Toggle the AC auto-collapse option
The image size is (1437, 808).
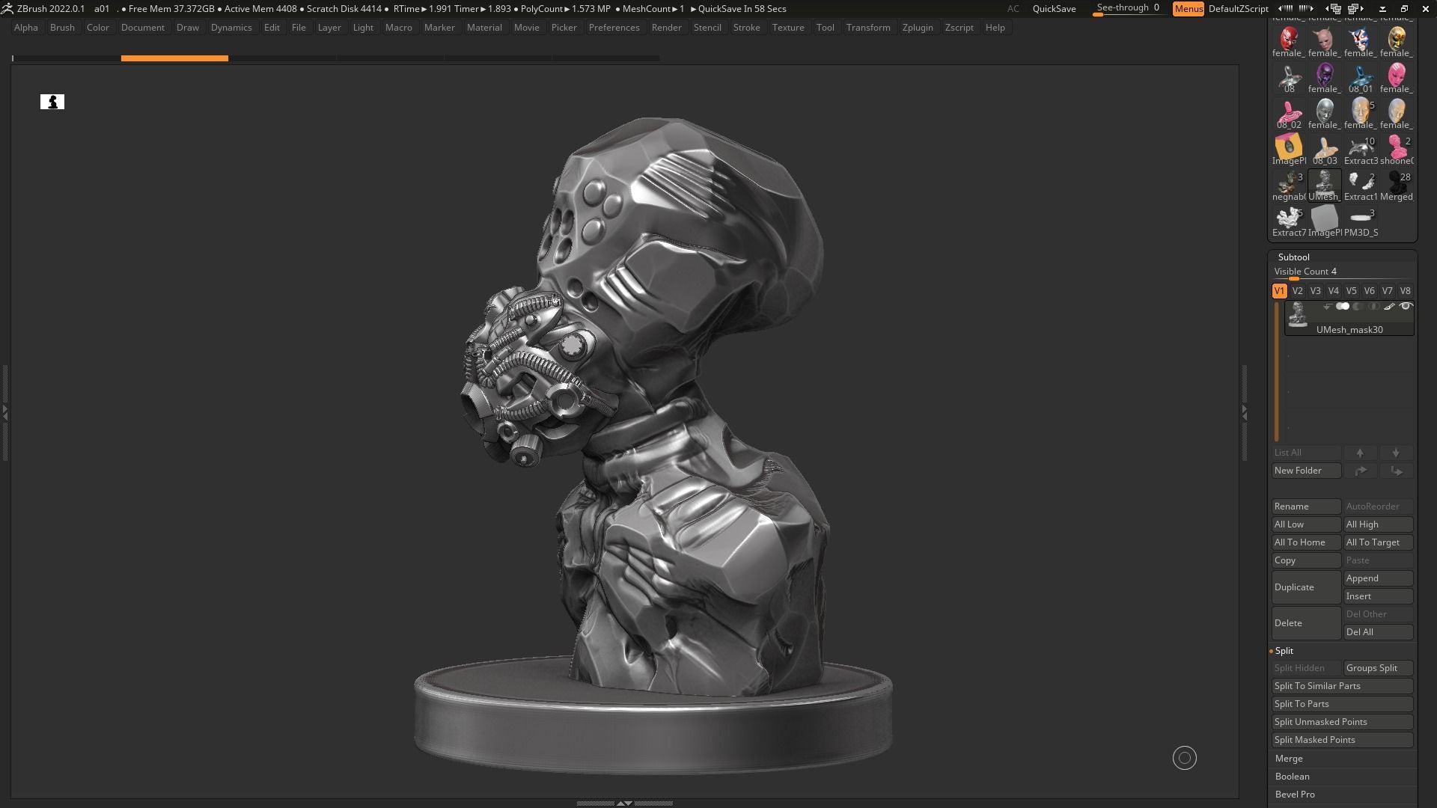point(1013,9)
